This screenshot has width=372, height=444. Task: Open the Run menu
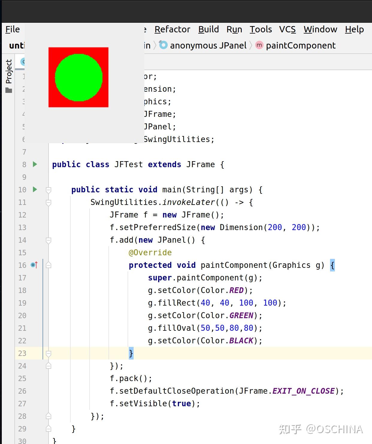pos(234,29)
